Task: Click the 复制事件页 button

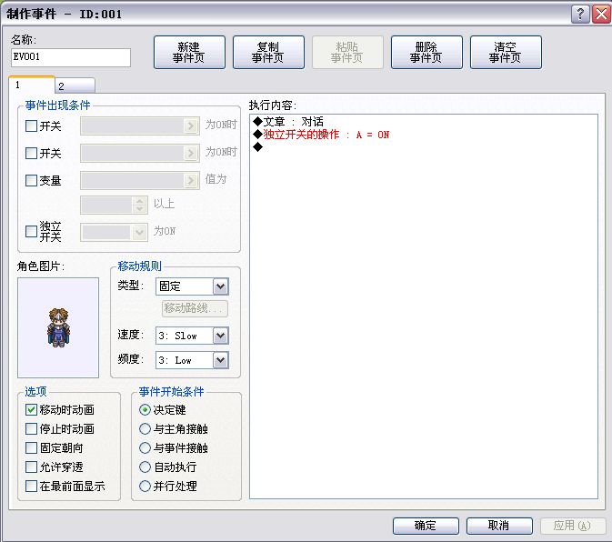Action: pyautogui.click(x=268, y=52)
